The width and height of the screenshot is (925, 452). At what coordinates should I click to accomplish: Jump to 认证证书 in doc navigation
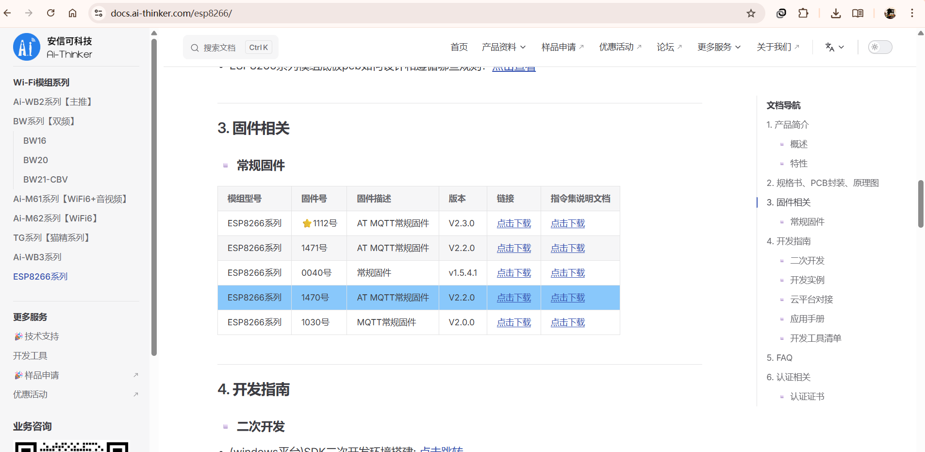tap(807, 397)
